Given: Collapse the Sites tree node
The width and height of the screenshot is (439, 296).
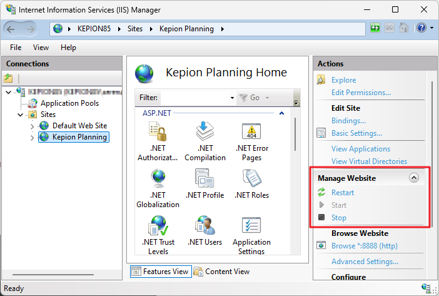Looking at the screenshot, I should coord(20,115).
